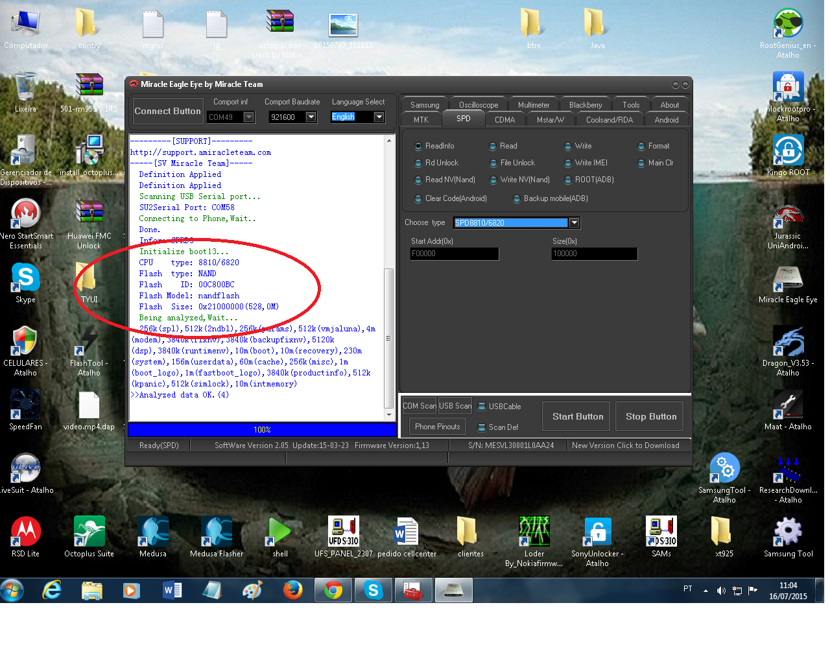The height and width of the screenshot is (664, 830).
Task: Click the Connect Button
Action: (167, 112)
